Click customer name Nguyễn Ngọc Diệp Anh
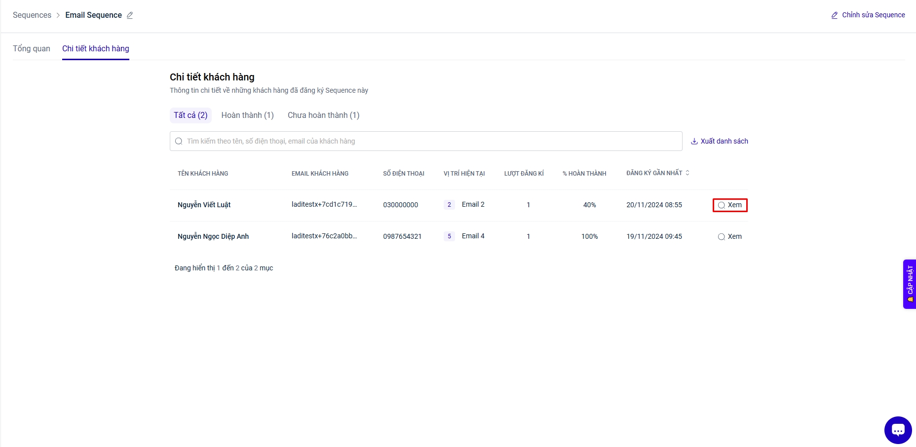The height and width of the screenshot is (447, 916). [213, 236]
